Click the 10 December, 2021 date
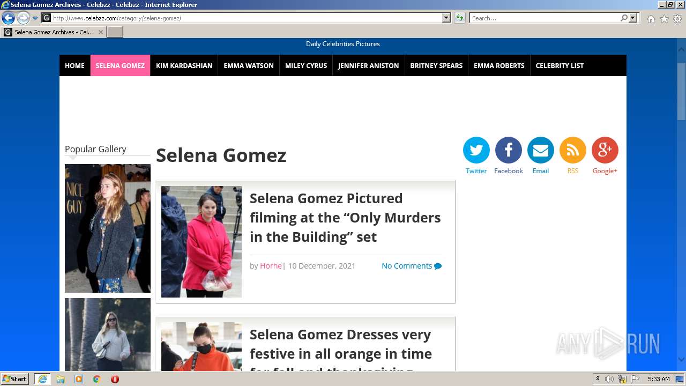686x386 pixels. click(322, 266)
